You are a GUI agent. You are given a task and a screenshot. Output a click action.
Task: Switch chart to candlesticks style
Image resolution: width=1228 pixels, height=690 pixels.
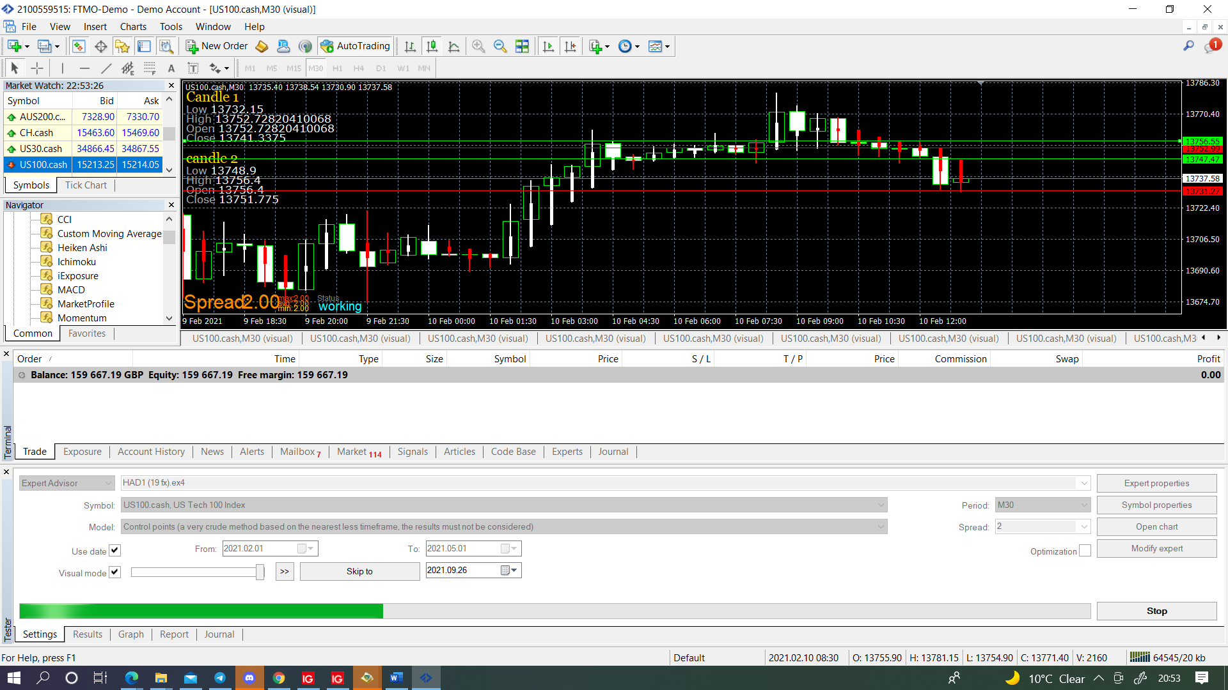pos(432,46)
